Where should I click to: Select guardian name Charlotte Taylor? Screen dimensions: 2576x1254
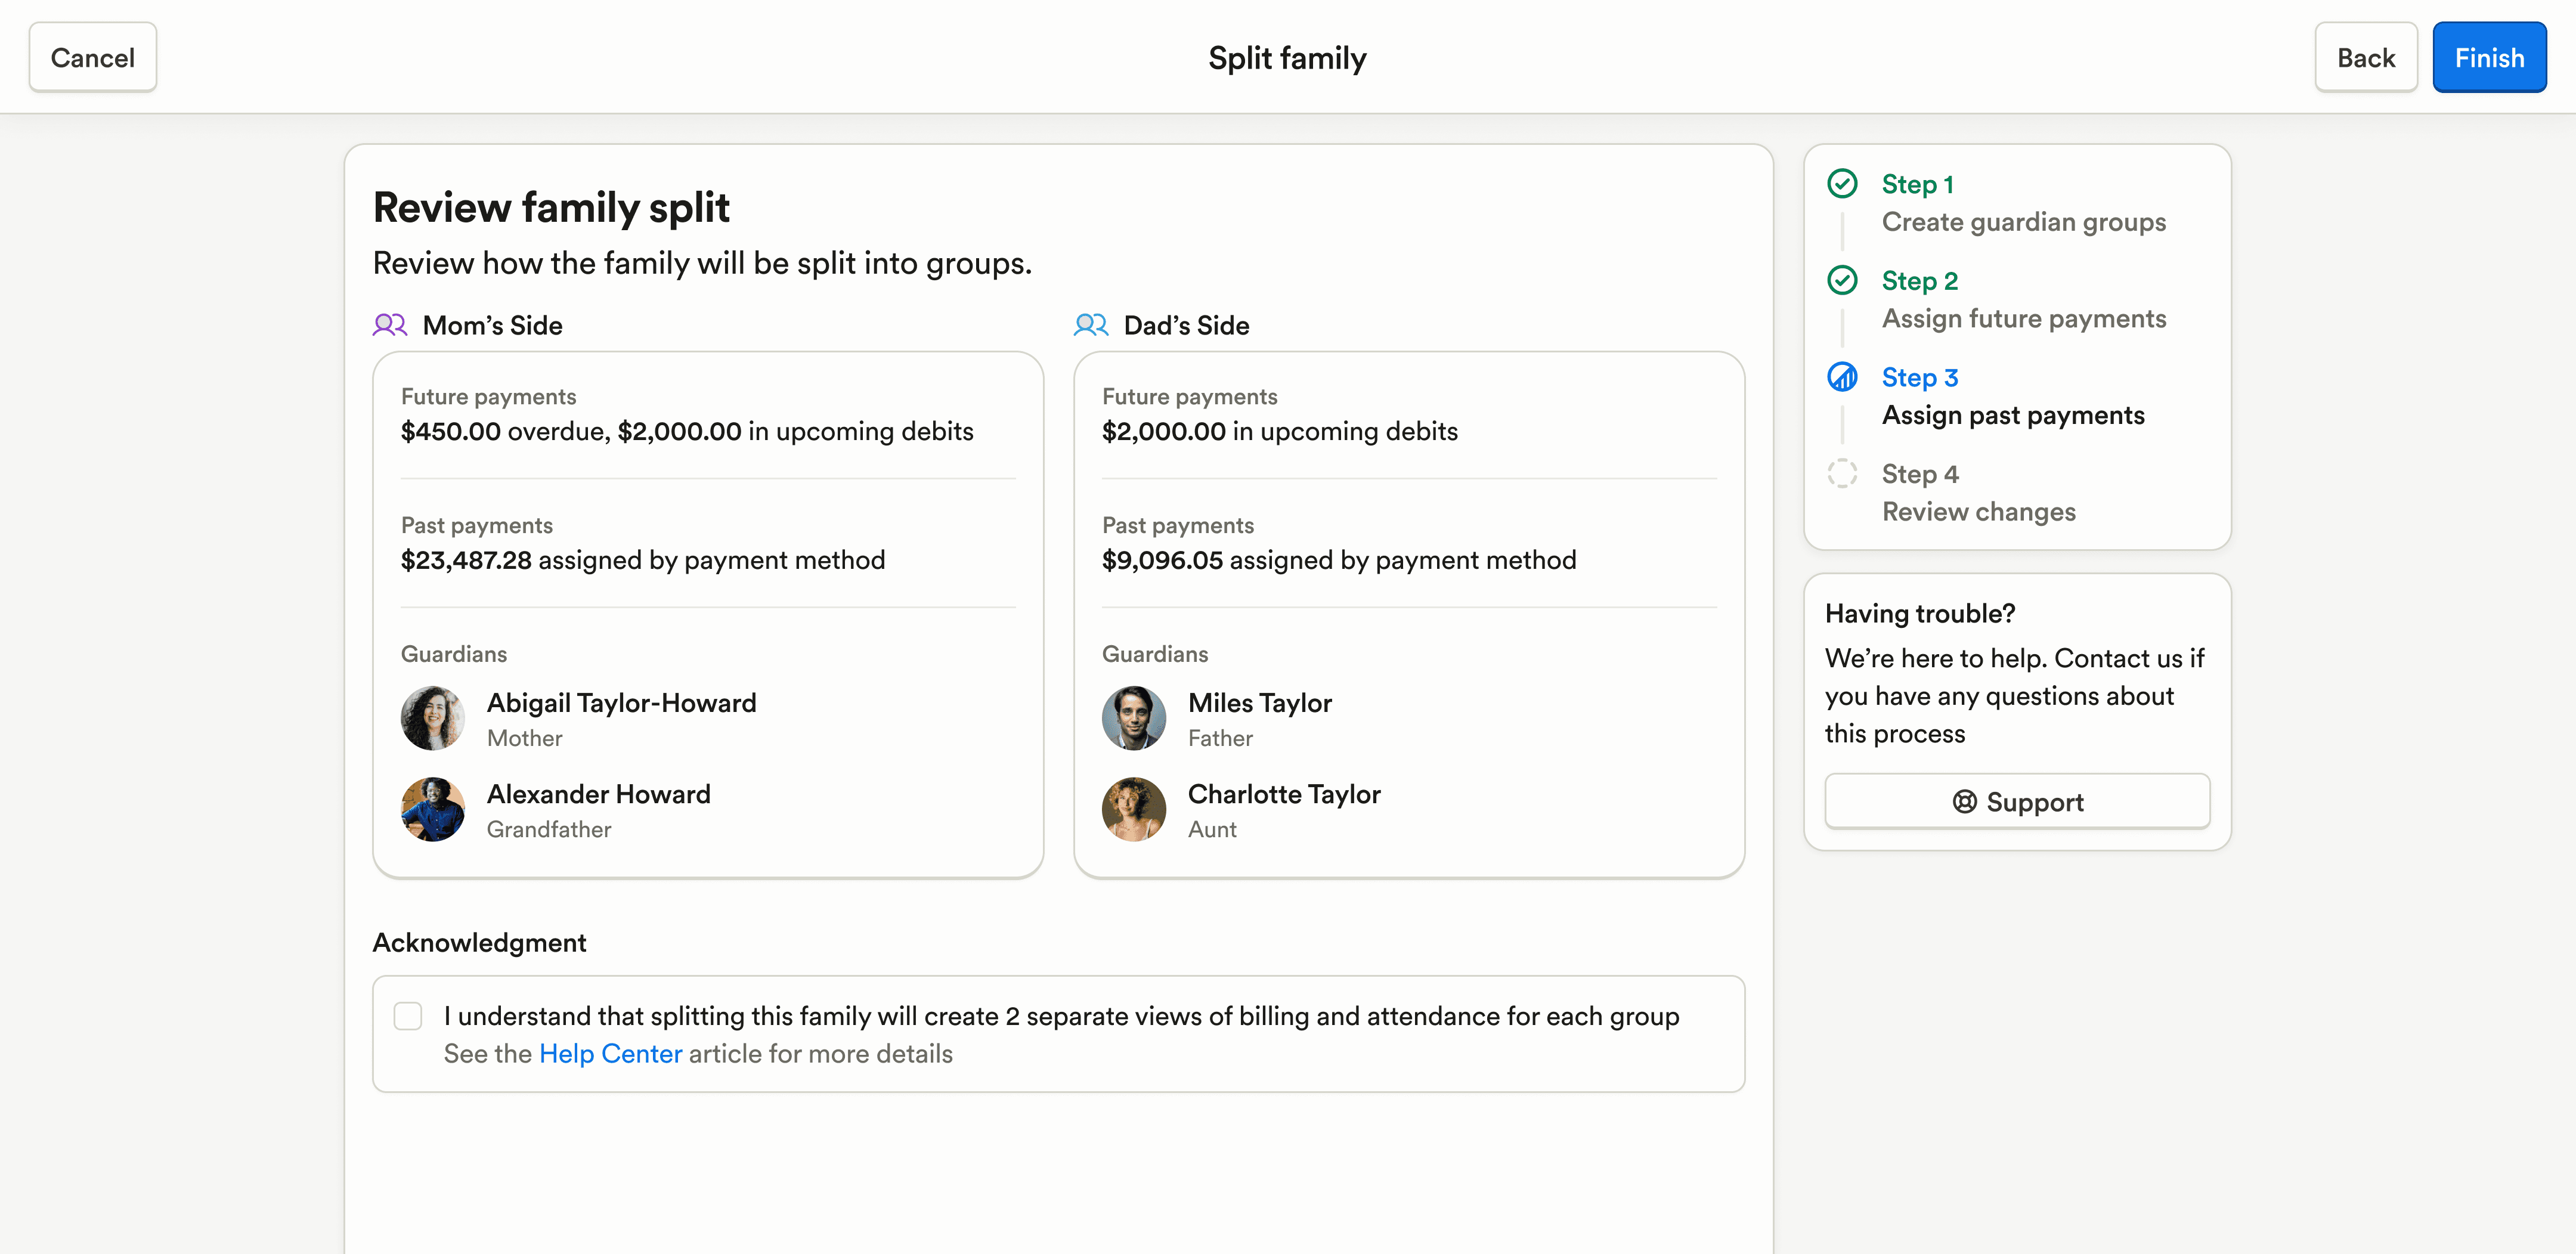pyautogui.click(x=1284, y=794)
